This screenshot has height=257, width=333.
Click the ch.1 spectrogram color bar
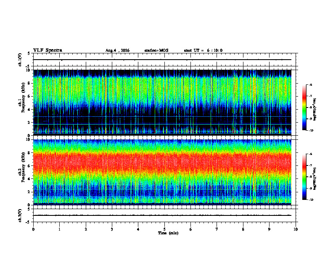(304, 108)
